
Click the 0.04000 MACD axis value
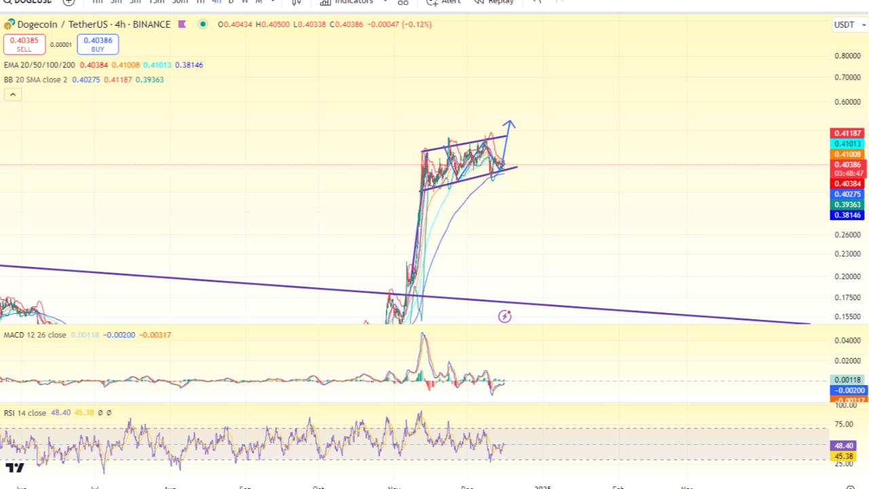point(847,340)
